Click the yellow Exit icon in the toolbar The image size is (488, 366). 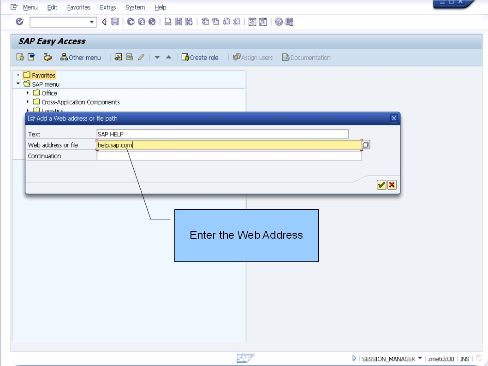(x=142, y=22)
